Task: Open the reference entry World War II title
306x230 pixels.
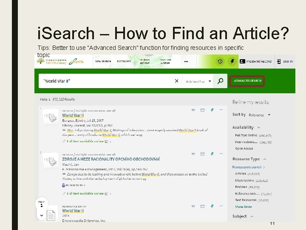Action: click(x=73, y=211)
